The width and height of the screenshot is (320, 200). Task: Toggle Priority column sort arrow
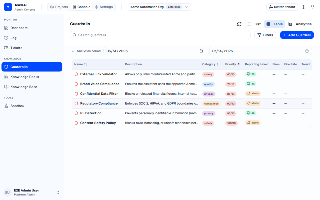239,64
